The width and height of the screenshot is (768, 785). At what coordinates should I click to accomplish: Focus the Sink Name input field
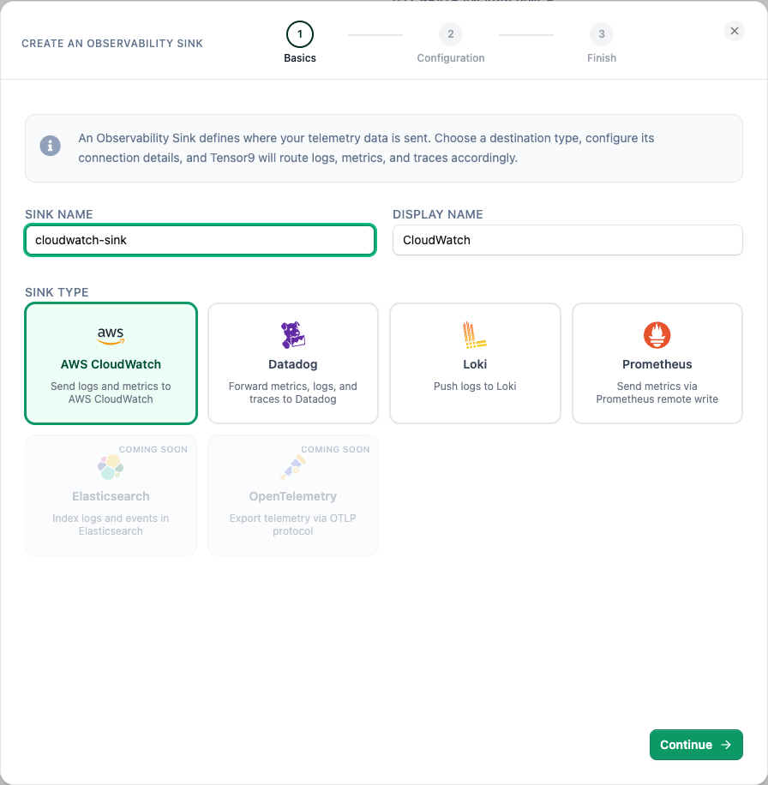pos(201,240)
